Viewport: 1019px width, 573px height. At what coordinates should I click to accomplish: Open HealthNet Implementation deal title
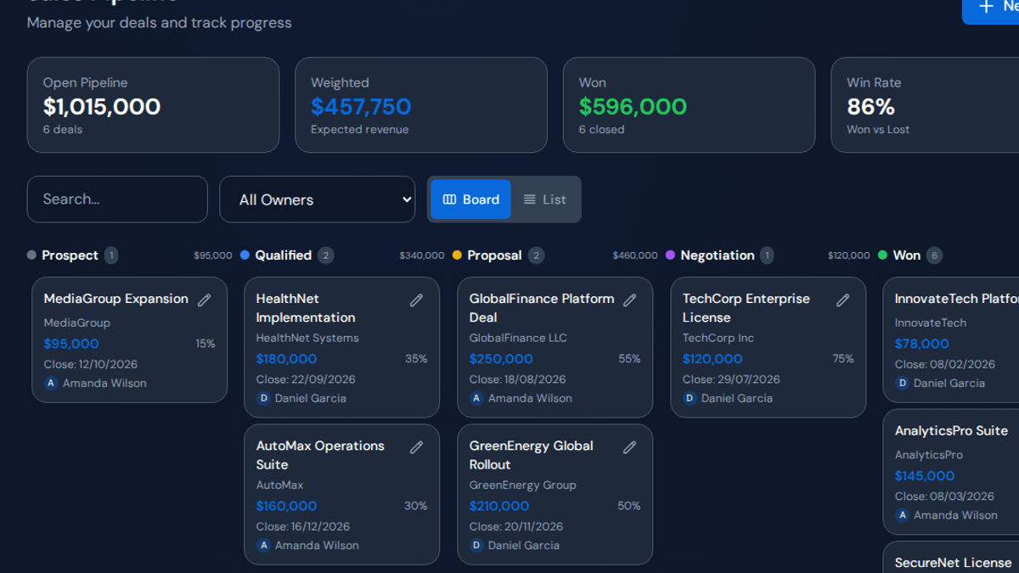coord(306,308)
